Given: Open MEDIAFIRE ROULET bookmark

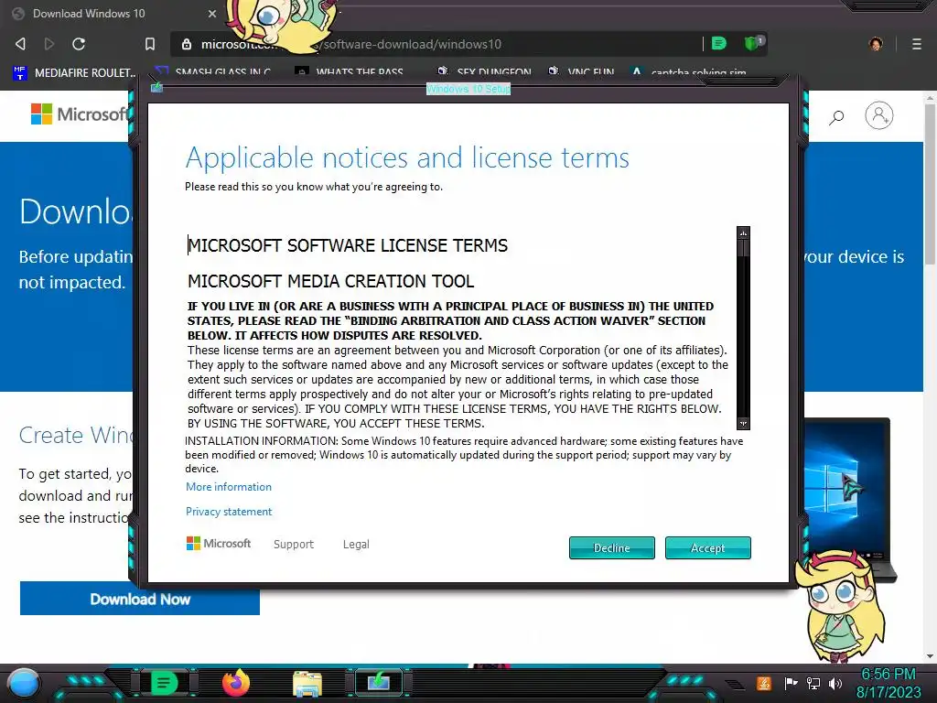Looking at the screenshot, I should pos(75,72).
